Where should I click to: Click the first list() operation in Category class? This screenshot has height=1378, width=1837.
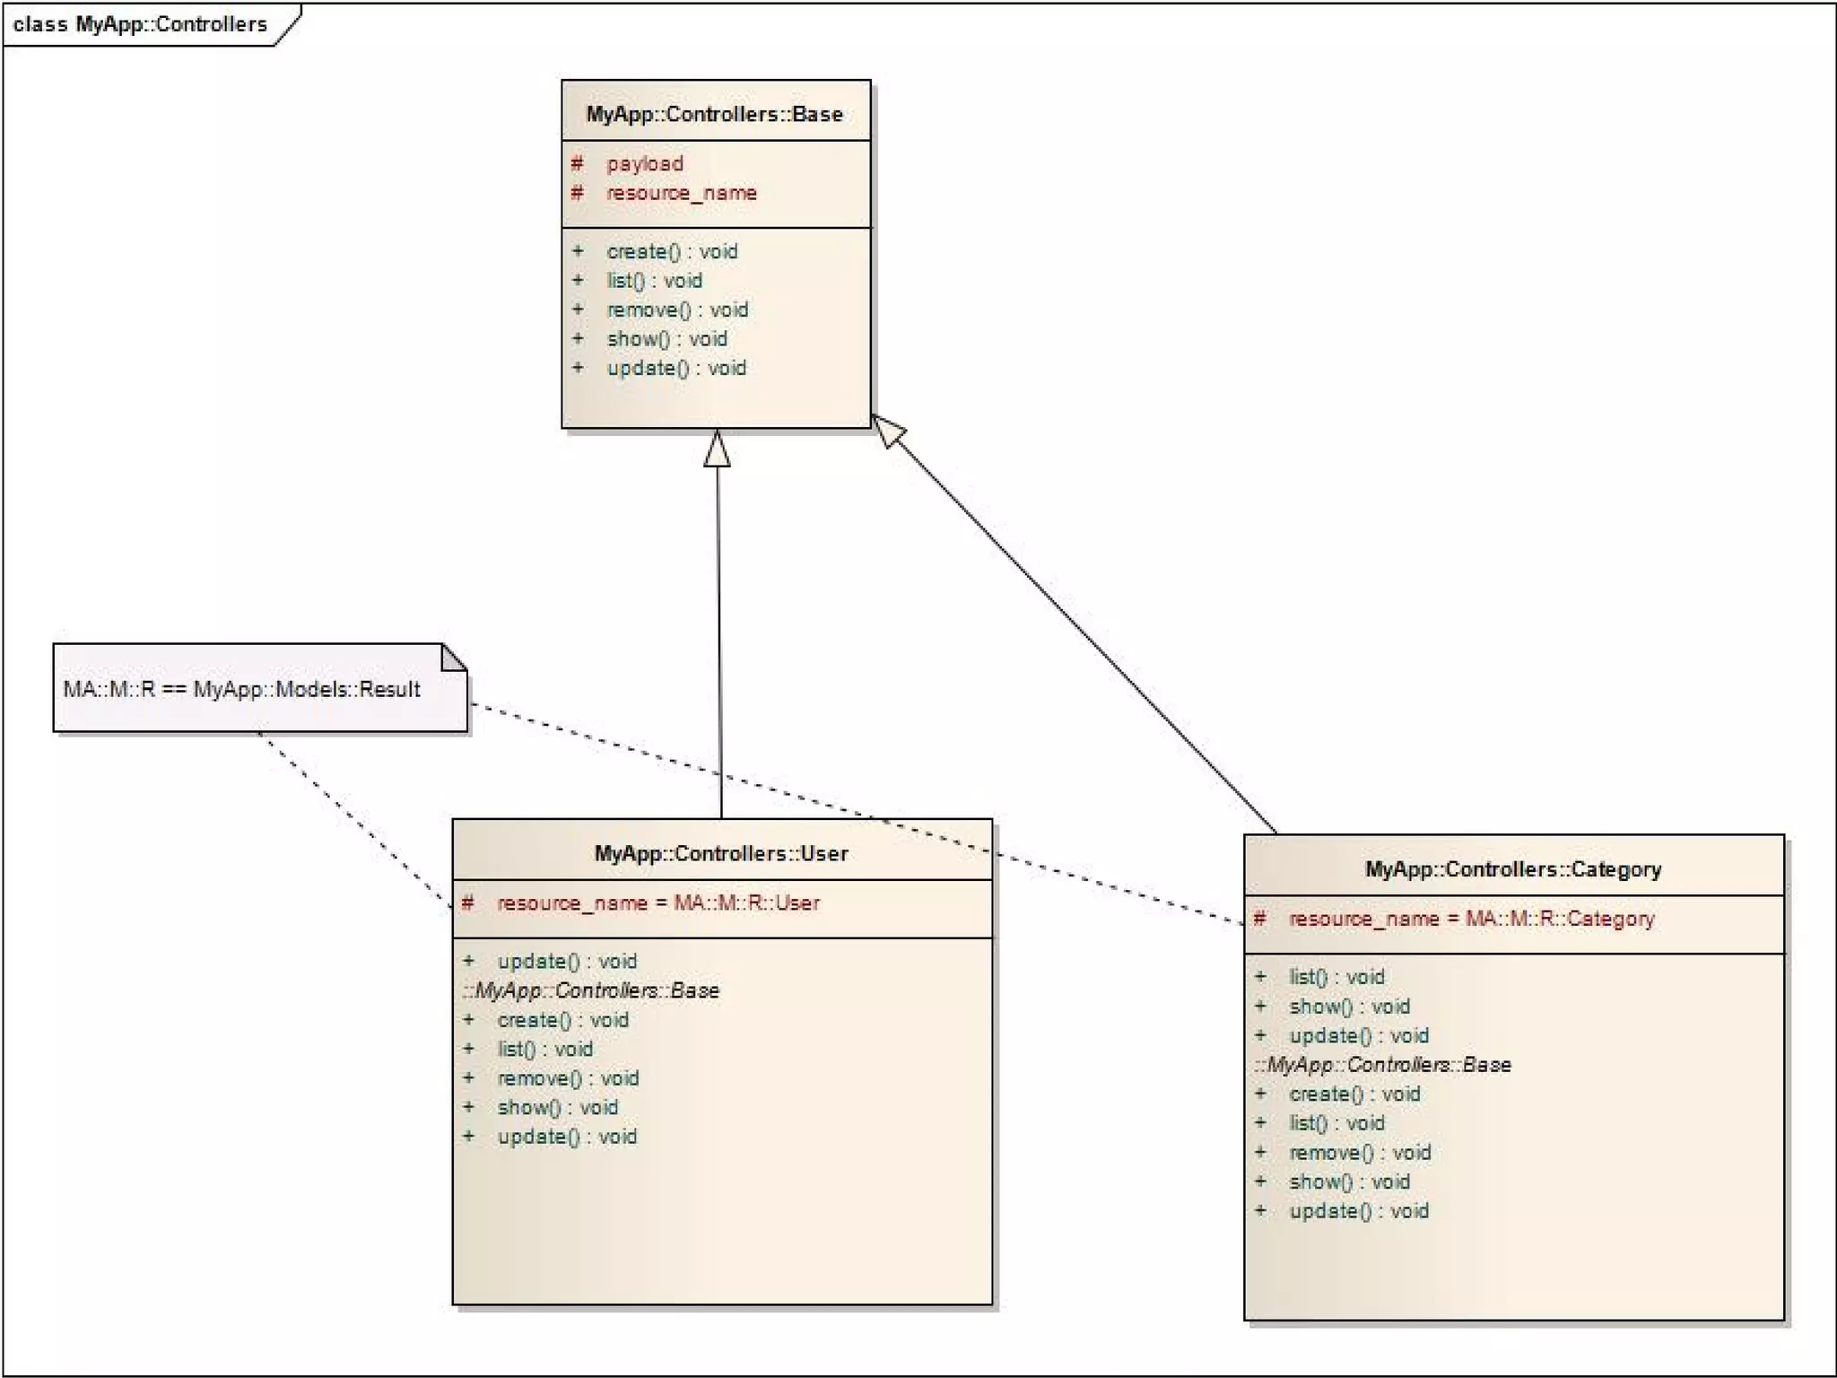click(x=1336, y=976)
